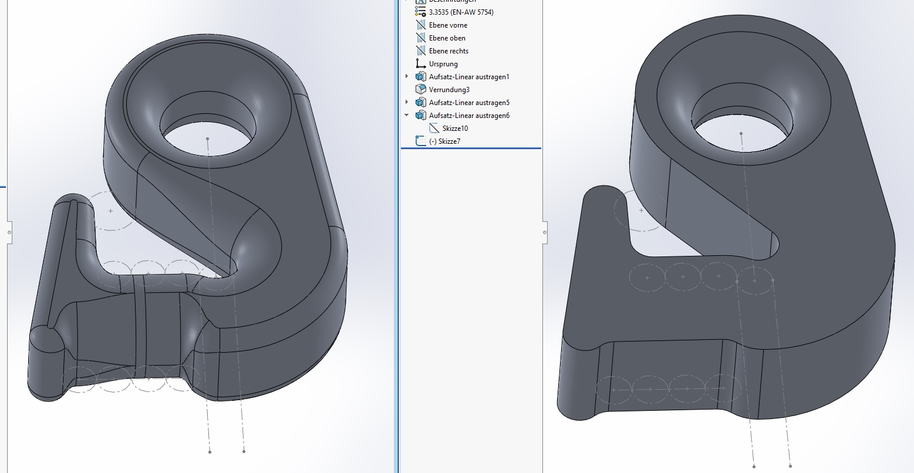Viewport: 914px width, 473px height.
Task: Click the extrude icon of Aufsatz-Linear austragen6
Action: pyautogui.click(x=420, y=116)
